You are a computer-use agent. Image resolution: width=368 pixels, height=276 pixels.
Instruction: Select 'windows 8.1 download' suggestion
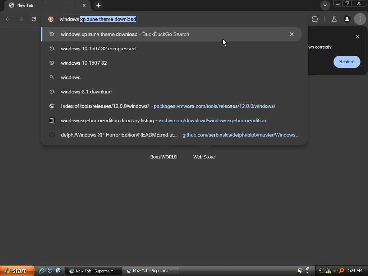pyautogui.click(x=171, y=92)
